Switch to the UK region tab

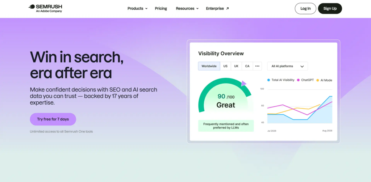pos(236,66)
